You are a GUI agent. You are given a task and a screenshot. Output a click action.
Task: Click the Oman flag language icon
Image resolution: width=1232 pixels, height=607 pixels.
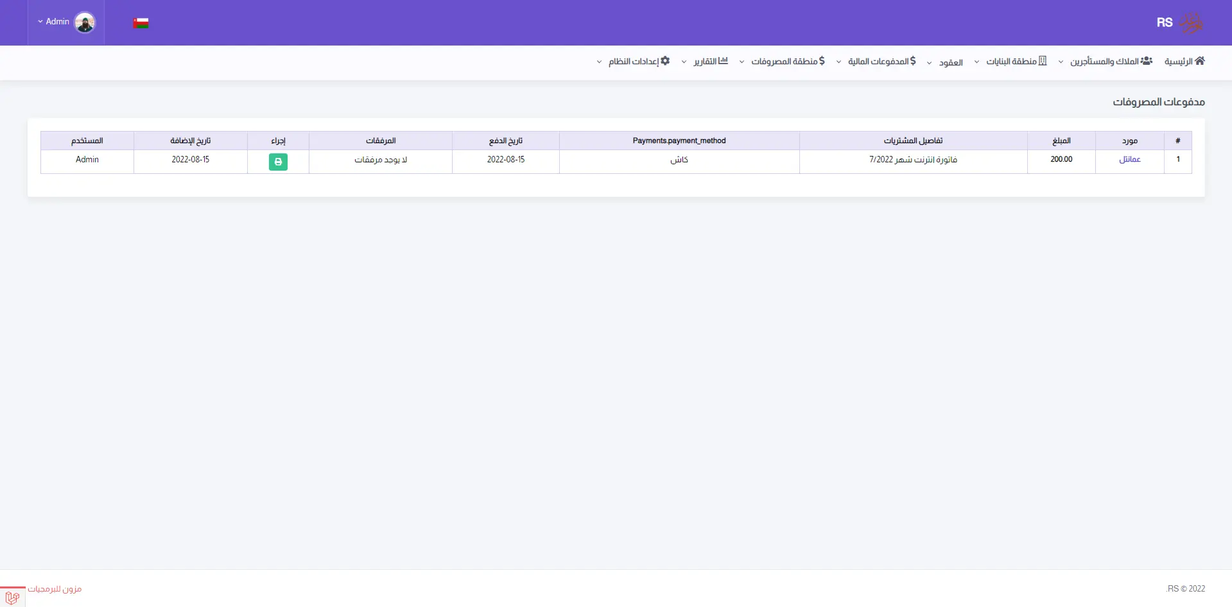pos(141,23)
